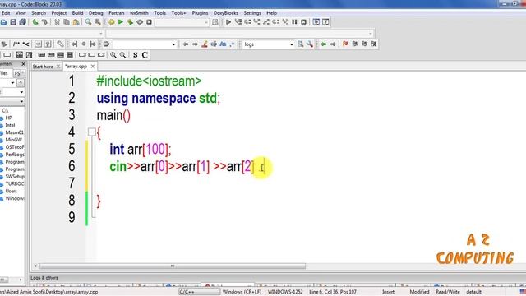Viewport: 526px width, 296px height.
Task: Build the project with the gear icon
Action: click(112, 22)
